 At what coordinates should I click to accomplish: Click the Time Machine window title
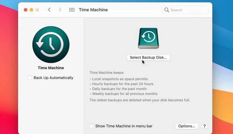[x=93, y=10]
